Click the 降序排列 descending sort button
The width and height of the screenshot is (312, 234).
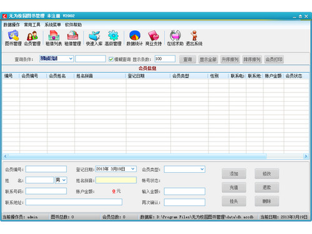pyautogui.click(x=252, y=59)
